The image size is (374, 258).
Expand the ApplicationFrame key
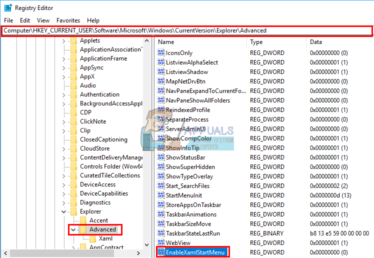coord(63,59)
